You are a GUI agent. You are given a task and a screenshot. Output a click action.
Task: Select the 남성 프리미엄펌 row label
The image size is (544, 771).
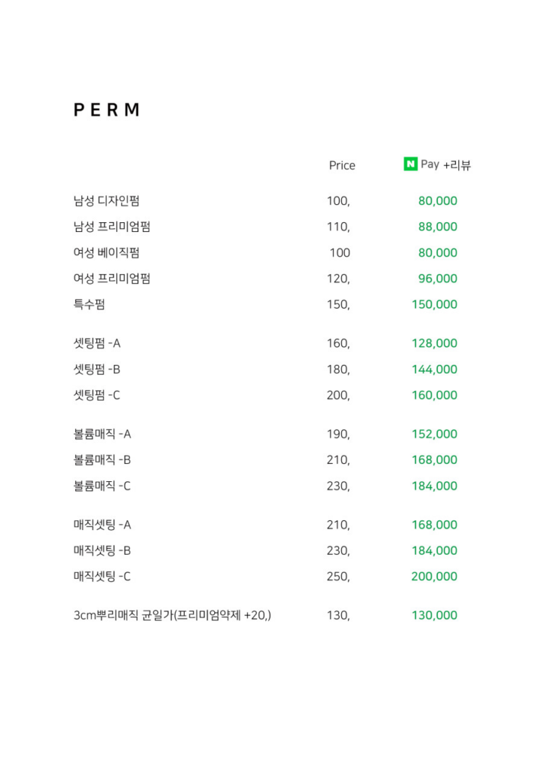pos(112,227)
